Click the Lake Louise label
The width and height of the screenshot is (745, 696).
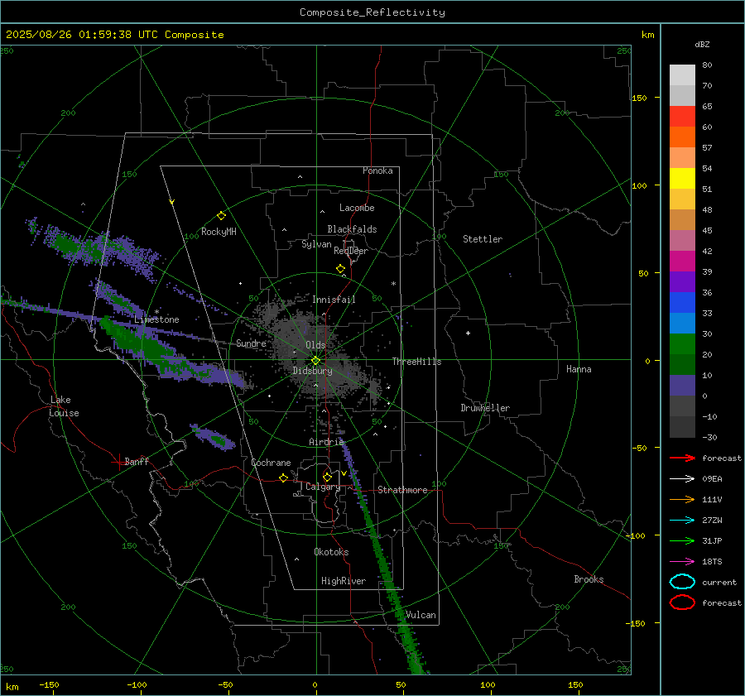point(64,406)
